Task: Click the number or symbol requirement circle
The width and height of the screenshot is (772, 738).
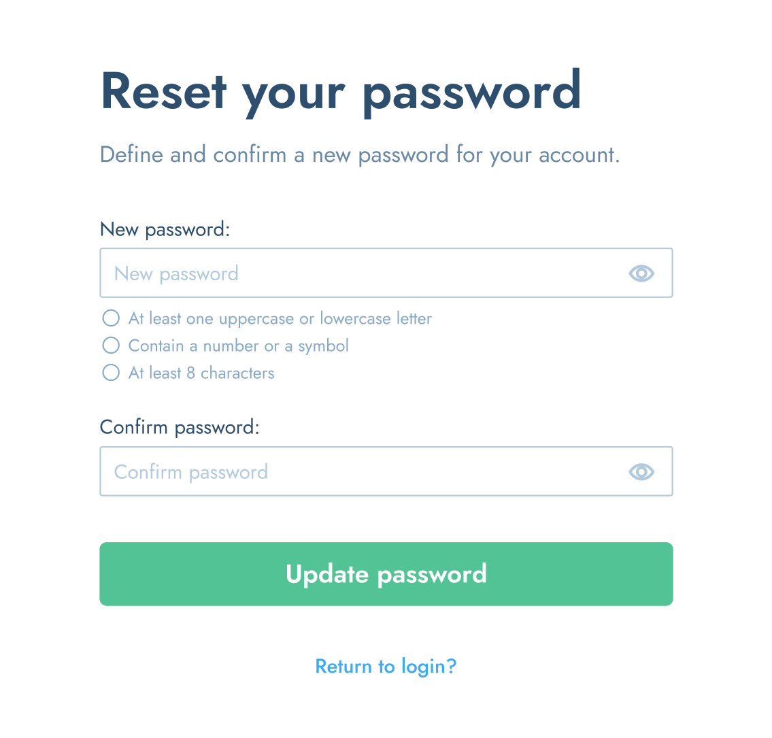Action: point(111,345)
